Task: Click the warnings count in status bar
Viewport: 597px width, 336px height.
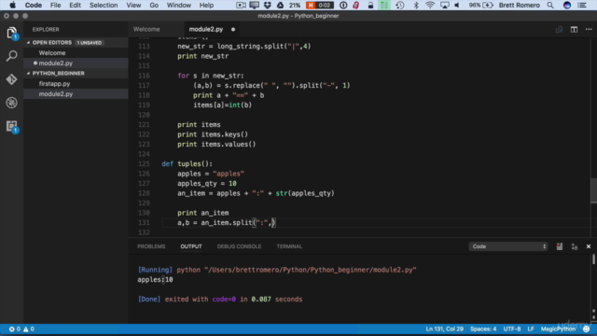Action: tap(29, 329)
